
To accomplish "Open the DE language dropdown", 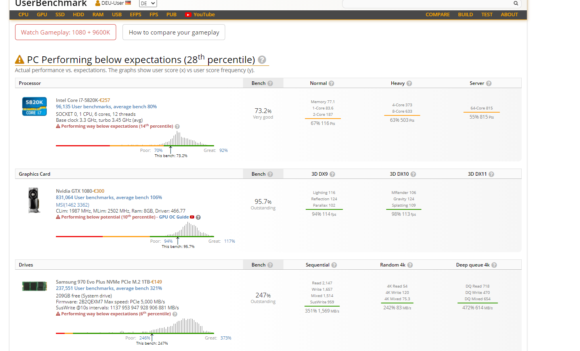I will [148, 3].
